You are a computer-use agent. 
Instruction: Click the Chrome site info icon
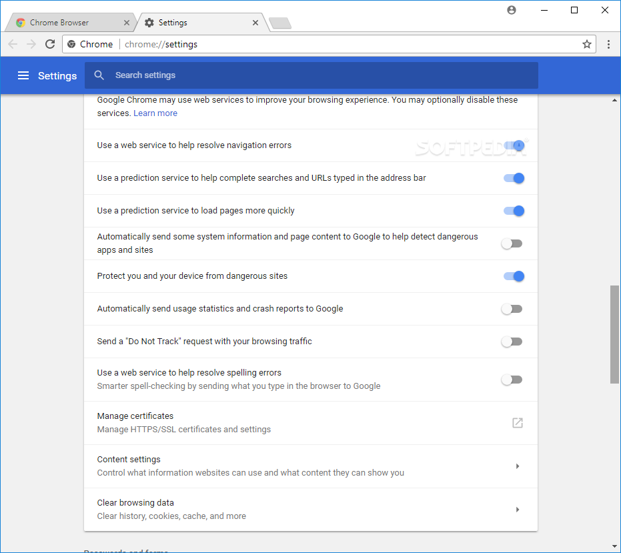(x=71, y=44)
